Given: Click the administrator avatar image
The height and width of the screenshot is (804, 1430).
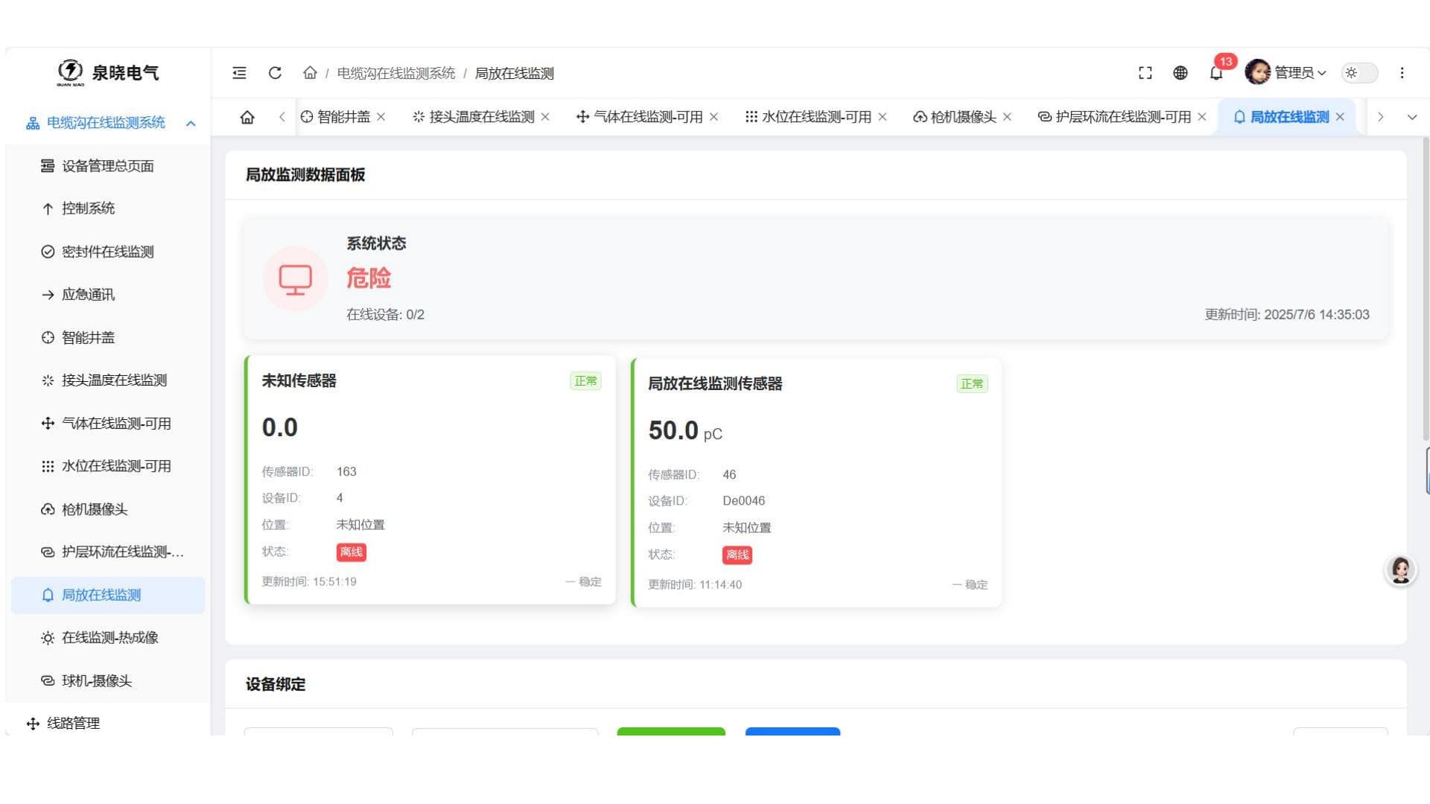Looking at the screenshot, I should point(1257,72).
